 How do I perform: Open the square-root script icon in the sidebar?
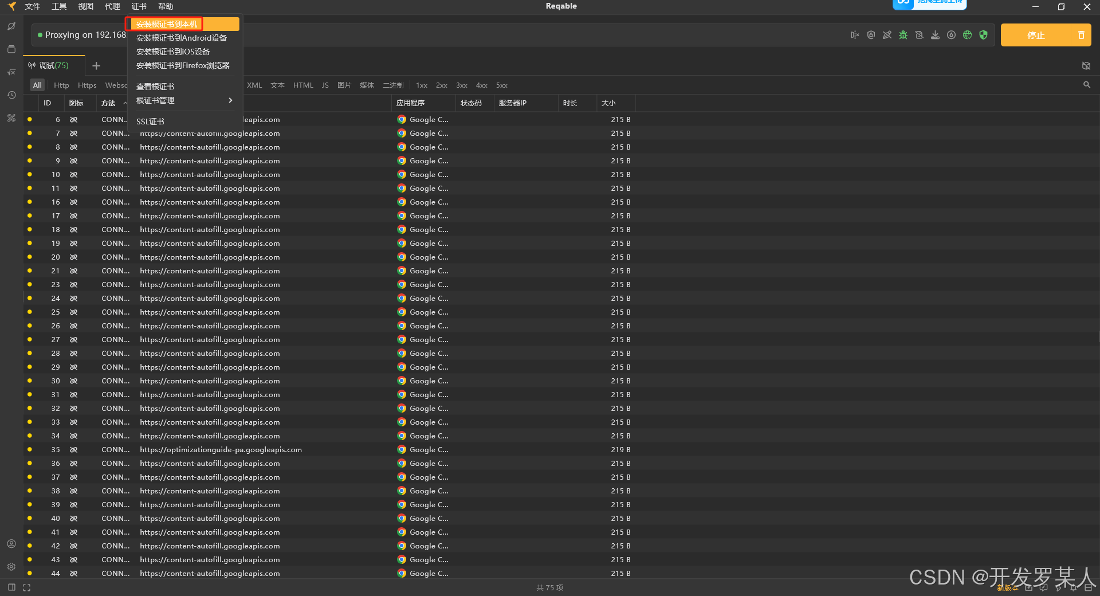[11, 72]
